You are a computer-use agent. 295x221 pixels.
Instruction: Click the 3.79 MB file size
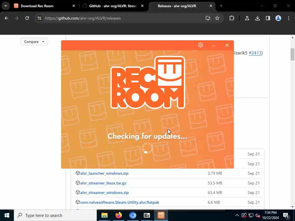coord(215,173)
